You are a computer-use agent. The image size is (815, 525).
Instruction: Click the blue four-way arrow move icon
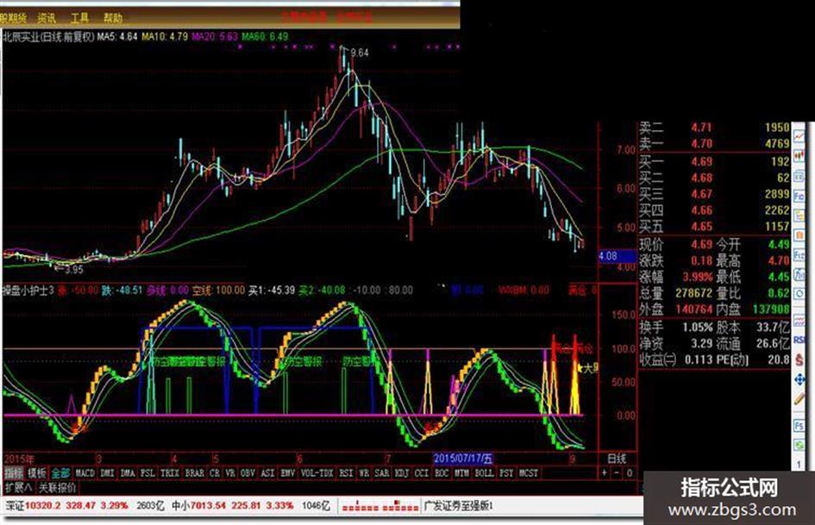click(799, 379)
